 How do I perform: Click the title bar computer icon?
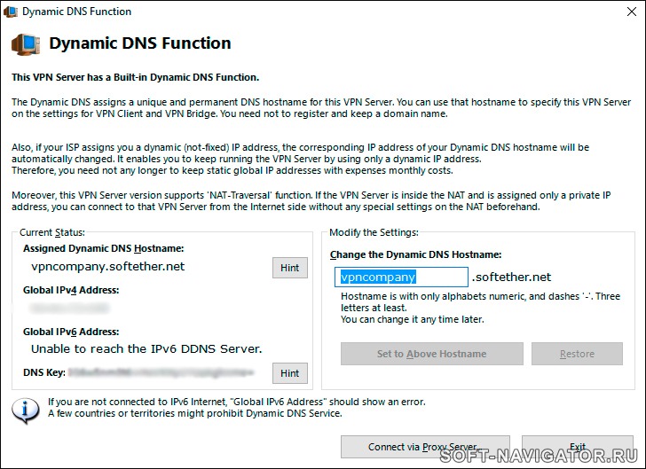(x=11, y=12)
